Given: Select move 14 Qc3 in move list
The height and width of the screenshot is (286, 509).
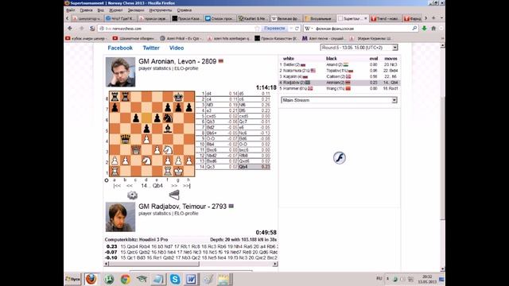Looking at the screenshot, I should coord(210,167).
